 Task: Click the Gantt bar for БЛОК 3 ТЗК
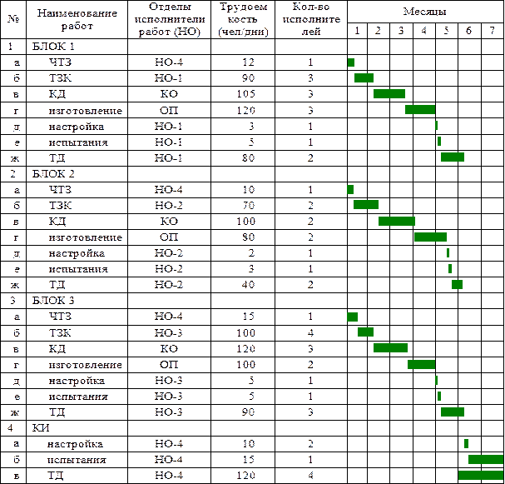tap(366, 332)
